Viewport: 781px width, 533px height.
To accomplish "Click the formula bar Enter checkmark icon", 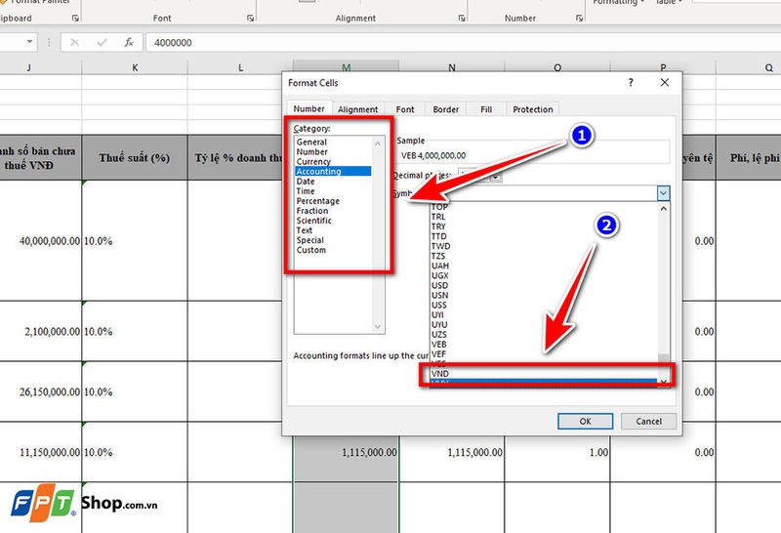I will (102, 43).
